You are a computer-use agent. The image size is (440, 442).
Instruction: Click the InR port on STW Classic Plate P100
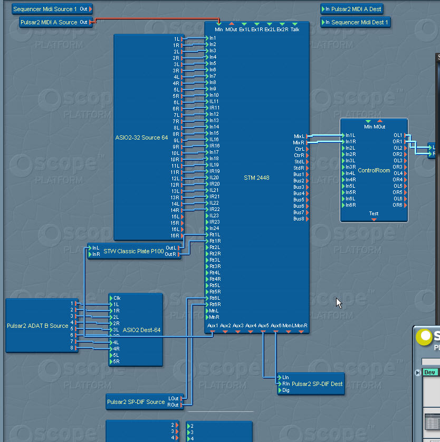click(90, 254)
